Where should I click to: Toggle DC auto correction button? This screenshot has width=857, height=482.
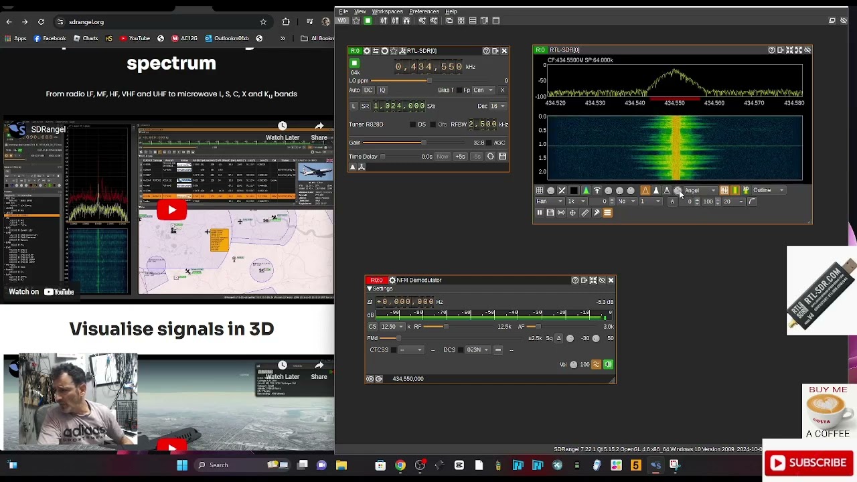click(368, 90)
